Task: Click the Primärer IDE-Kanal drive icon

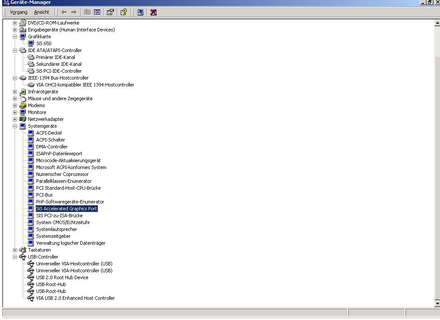Action: (31, 57)
